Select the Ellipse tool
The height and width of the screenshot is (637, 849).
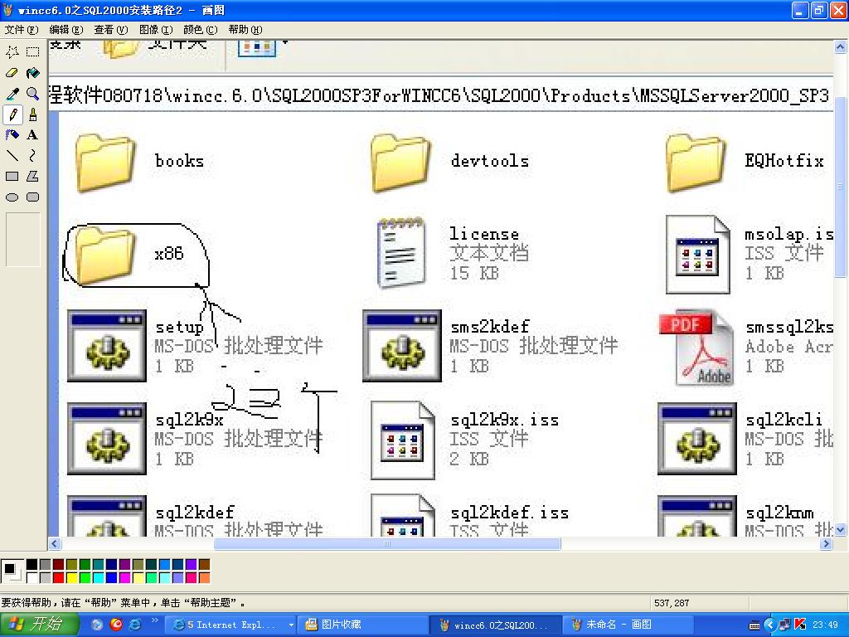[12, 197]
